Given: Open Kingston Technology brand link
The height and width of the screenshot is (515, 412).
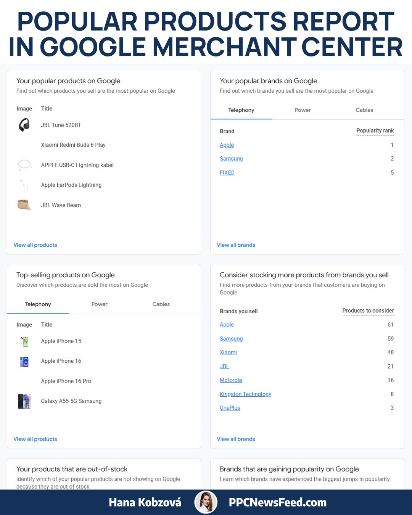Looking at the screenshot, I should pyautogui.click(x=245, y=394).
